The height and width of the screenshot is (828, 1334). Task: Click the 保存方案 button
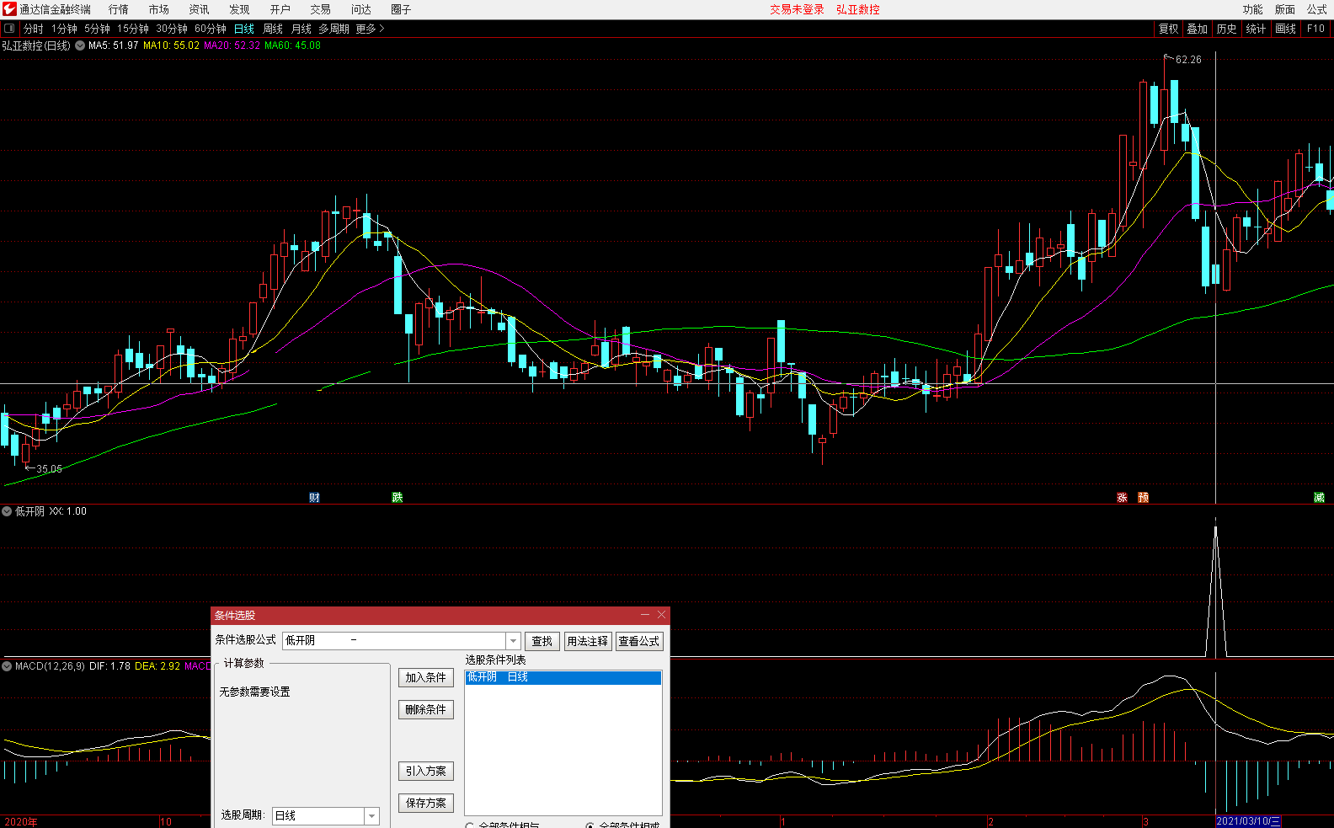point(426,803)
